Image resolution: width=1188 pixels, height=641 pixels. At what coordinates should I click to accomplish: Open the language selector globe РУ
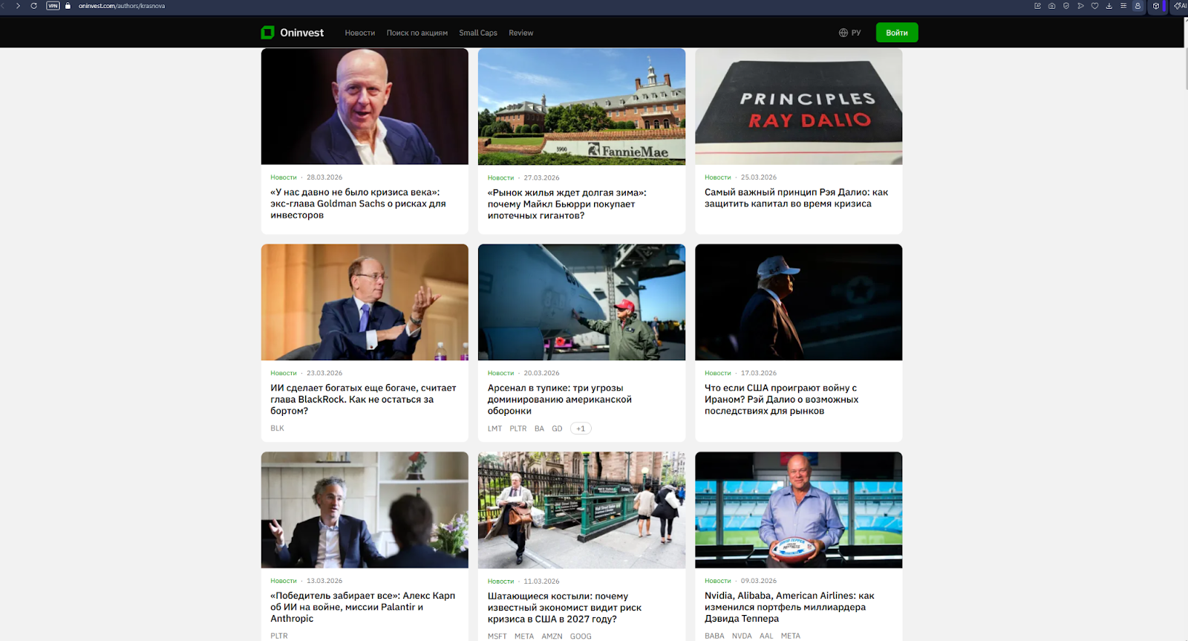point(849,33)
